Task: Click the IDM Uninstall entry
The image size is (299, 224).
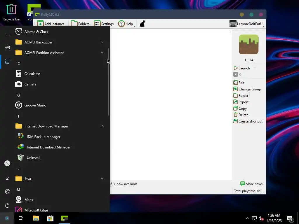Action: point(60,157)
